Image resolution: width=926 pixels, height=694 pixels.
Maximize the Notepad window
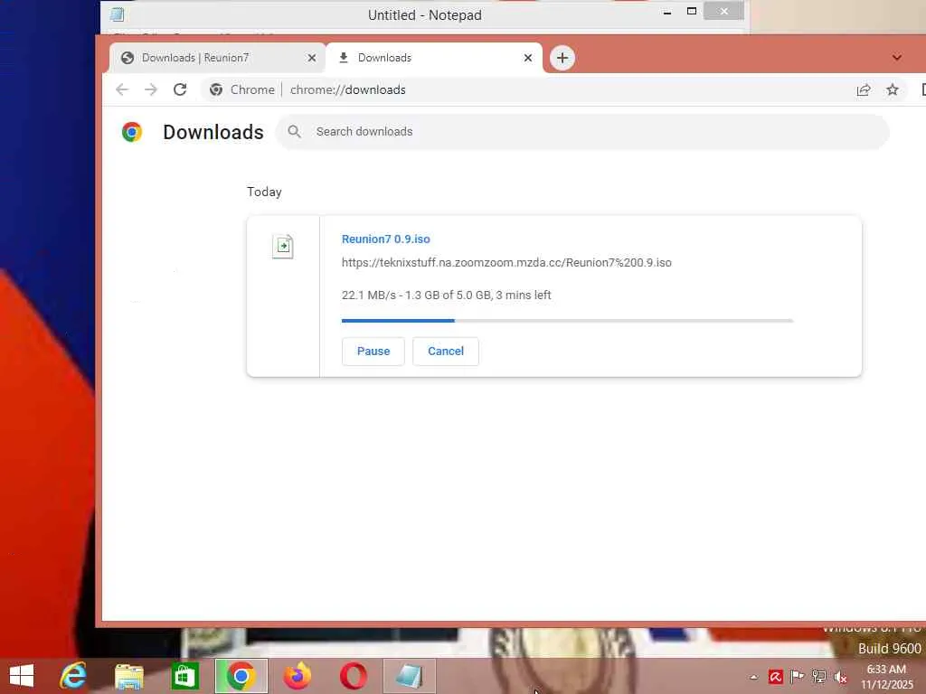[x=692, y=11]
